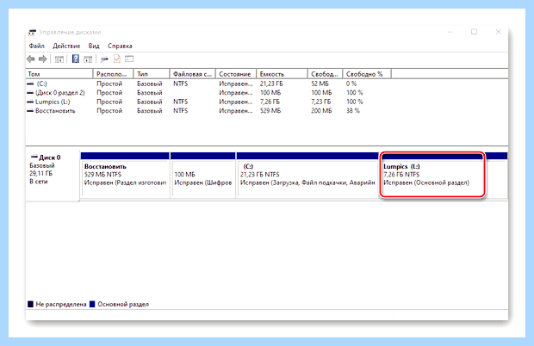This screenshot has width=534, height=346.
Task: Click the Back arrow toolbar icon
Action: pyautogui.click(x=31, y=59)
